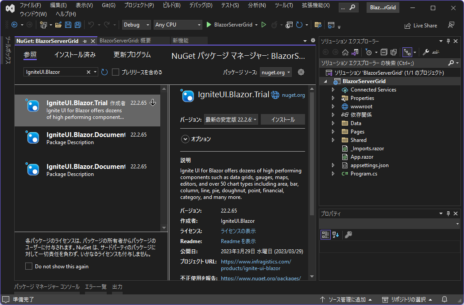This screenshot has height=305, width=464.
Task: Click the Readme を表示 link
Action: coord(238,241)
